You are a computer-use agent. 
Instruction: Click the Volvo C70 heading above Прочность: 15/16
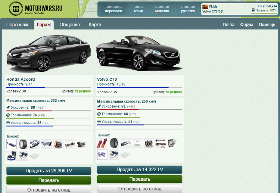click(107, 79)
